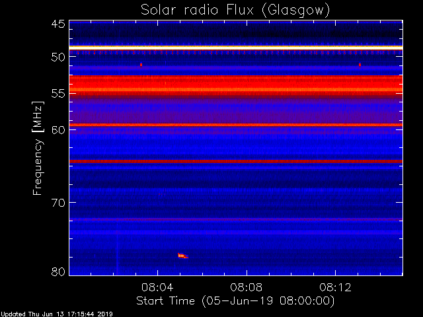Click the '80' frequency tick label
Image resolution: width=423 pixels, height=317 pixels.
pyautogui.click(x=58, y=271)
